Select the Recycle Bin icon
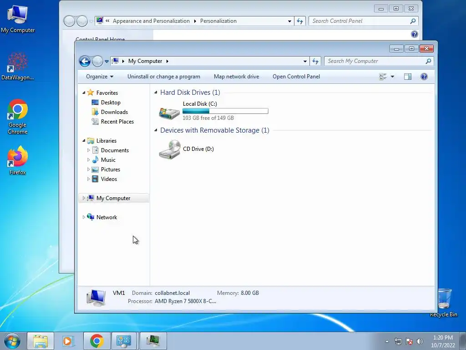466x350 pixels. click(444, 303)
